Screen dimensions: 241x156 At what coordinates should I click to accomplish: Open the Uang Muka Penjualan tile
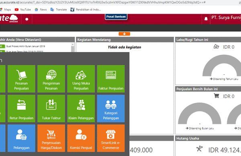pyautogui.click(x=81, y=79)
